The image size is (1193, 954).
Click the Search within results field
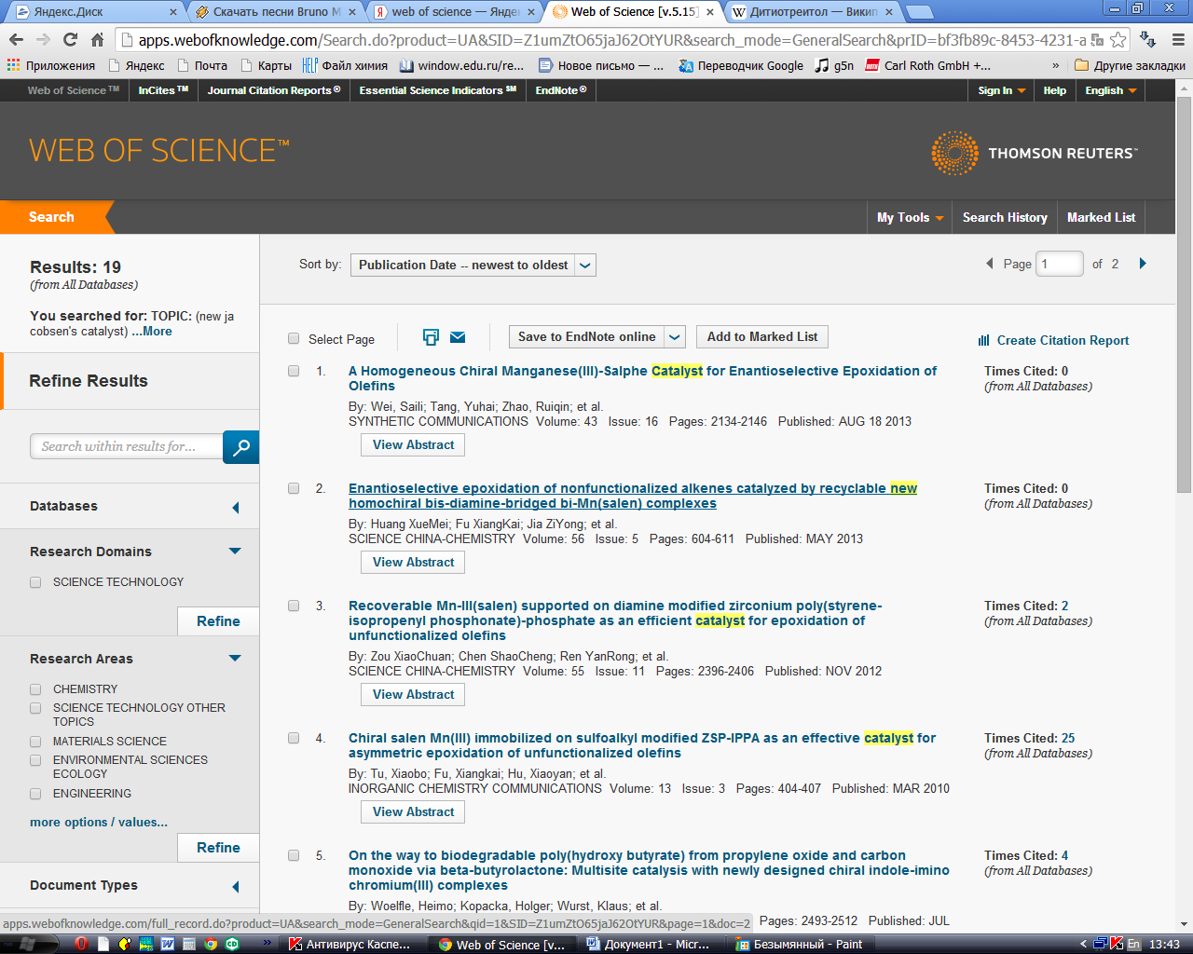point(127,447)
